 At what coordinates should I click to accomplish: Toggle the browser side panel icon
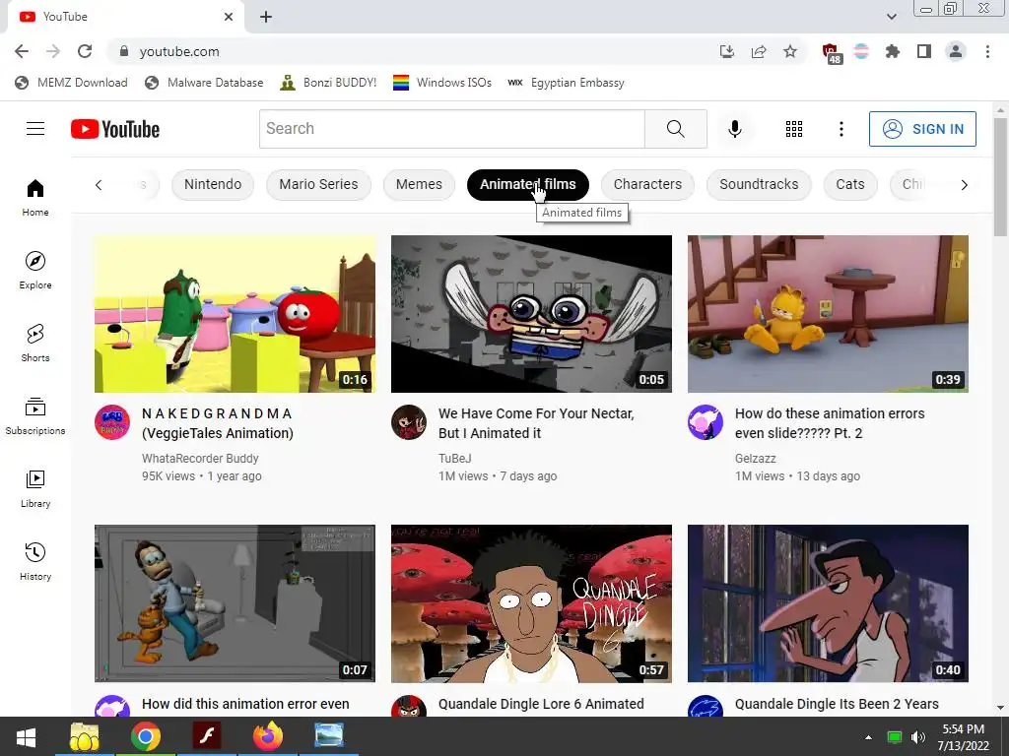point(924,51)
